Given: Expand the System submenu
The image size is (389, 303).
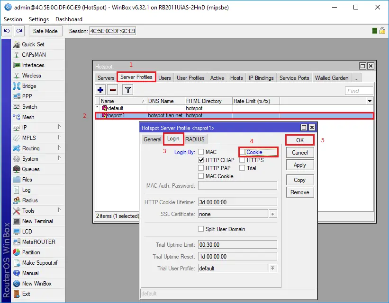Looking at the screenshot, I should [x=59, y=158].
